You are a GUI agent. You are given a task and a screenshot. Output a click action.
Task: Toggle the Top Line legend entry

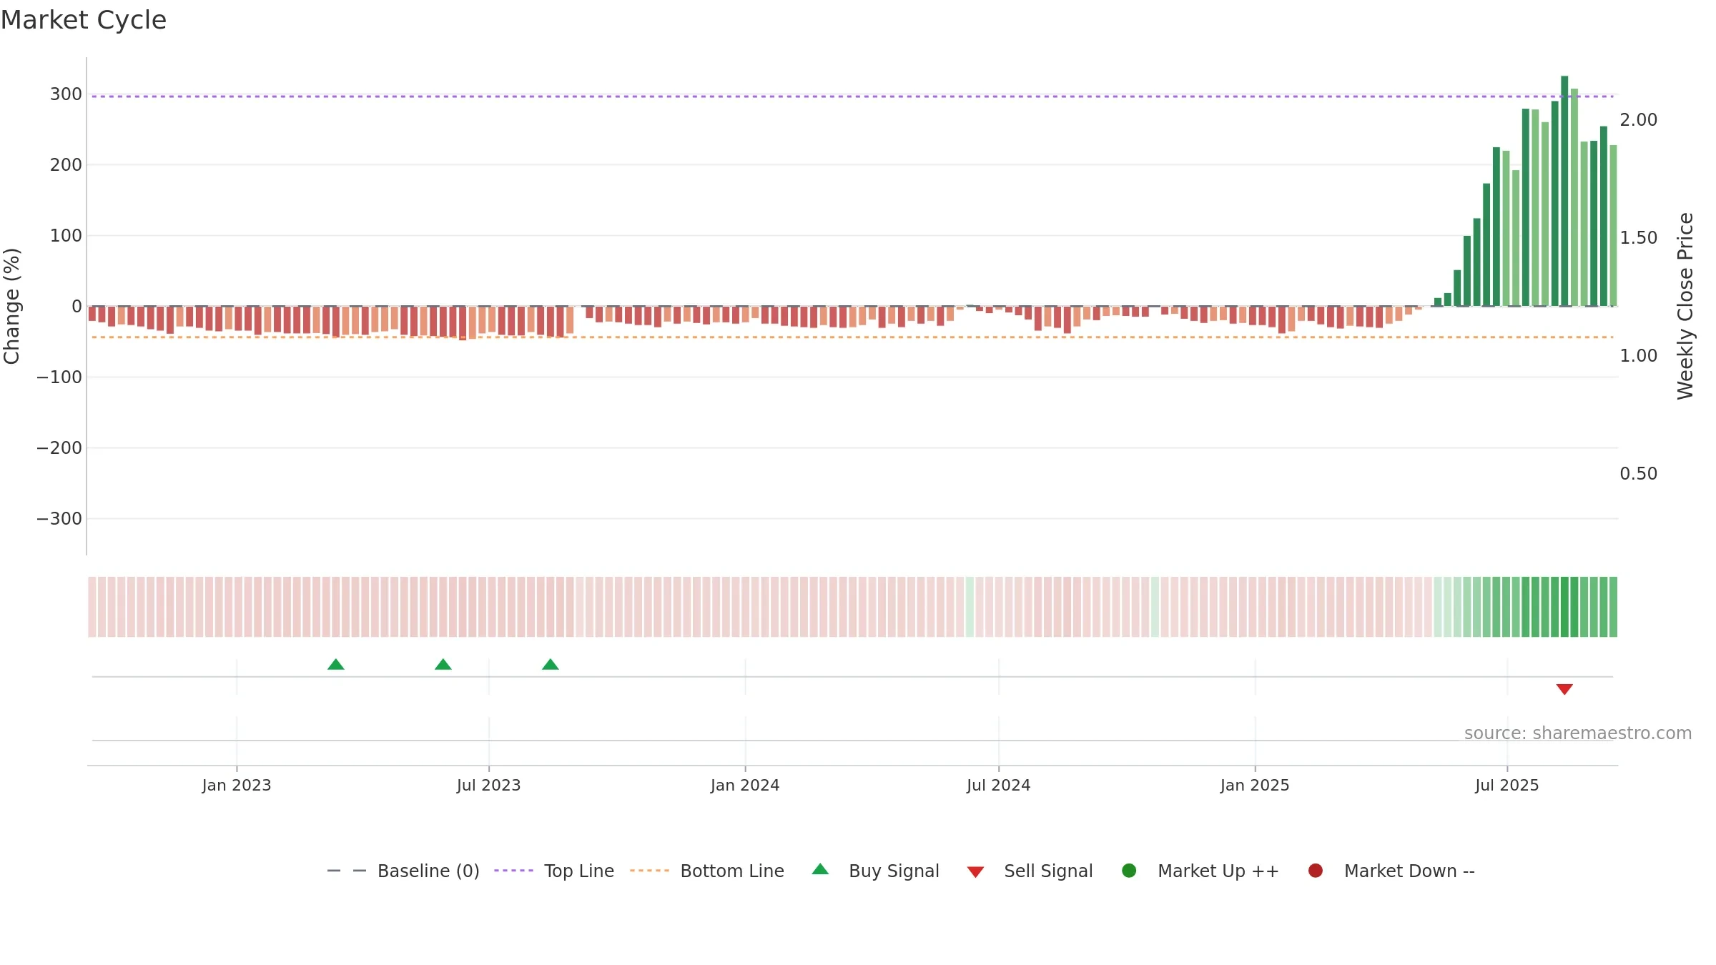click(x=554, y=871)
